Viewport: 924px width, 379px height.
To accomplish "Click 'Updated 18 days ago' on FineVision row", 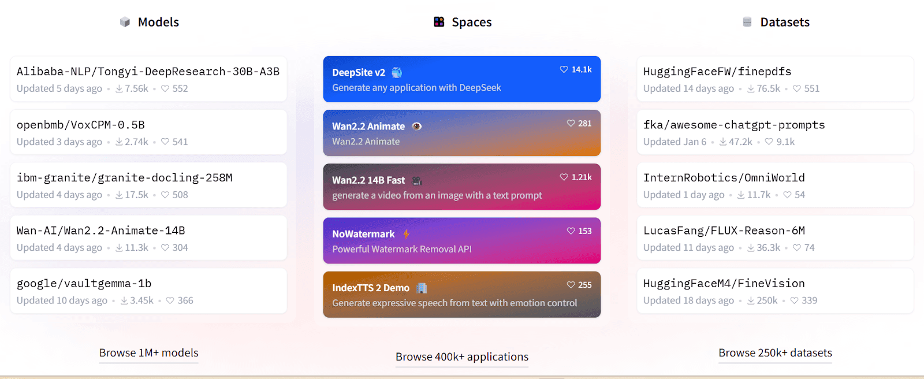I will (x=688, y=300).
